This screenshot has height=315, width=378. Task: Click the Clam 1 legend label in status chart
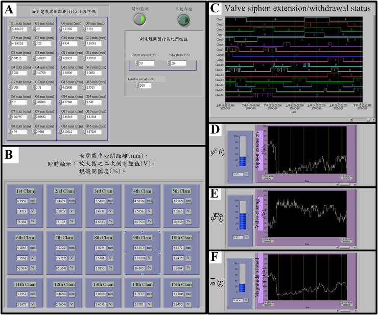(220, 19)
